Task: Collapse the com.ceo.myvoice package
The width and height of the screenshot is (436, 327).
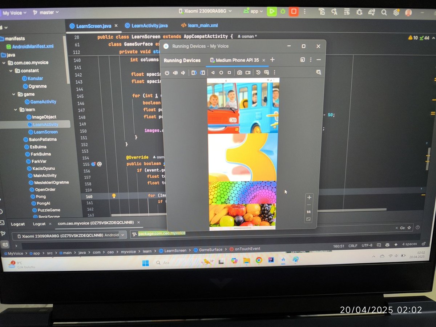Action: pyautogui.click(x=4, y=62)
